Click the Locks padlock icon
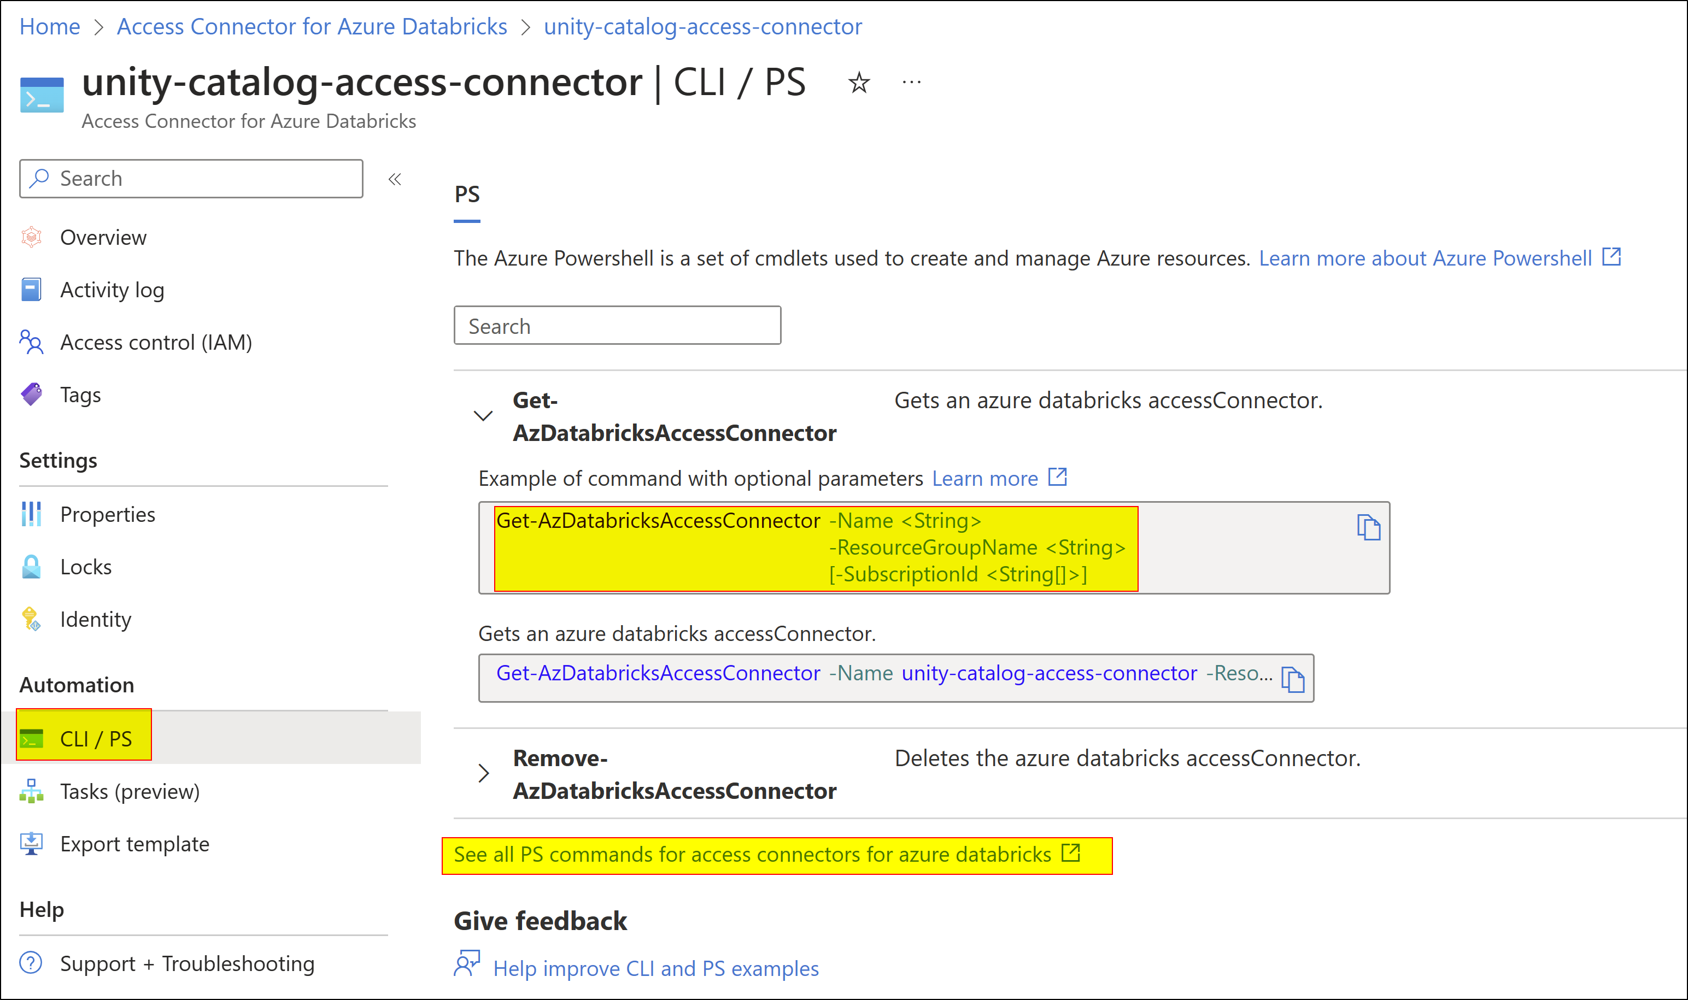Screen dimensions: 1688x1000 (x=31, y=567)
